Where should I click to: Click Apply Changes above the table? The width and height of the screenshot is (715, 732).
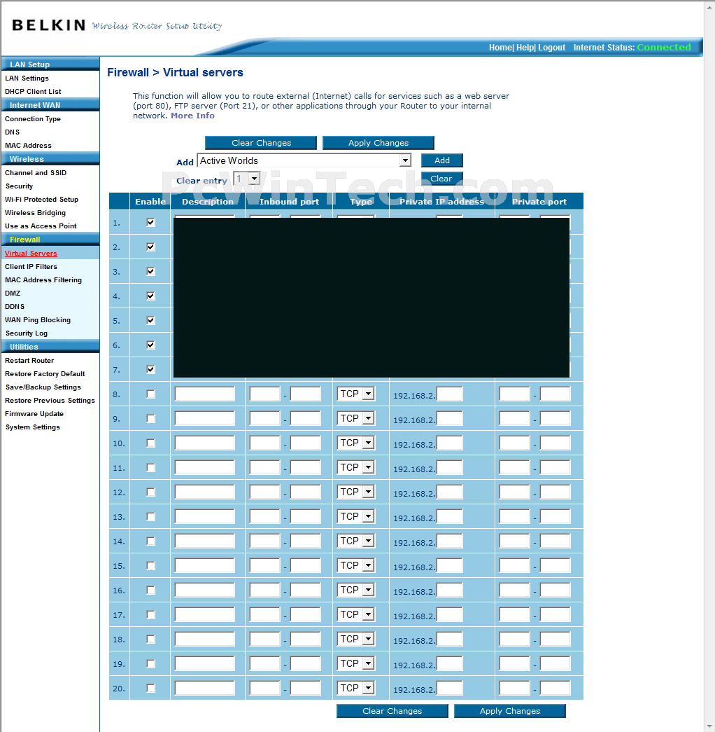point(378,143)
